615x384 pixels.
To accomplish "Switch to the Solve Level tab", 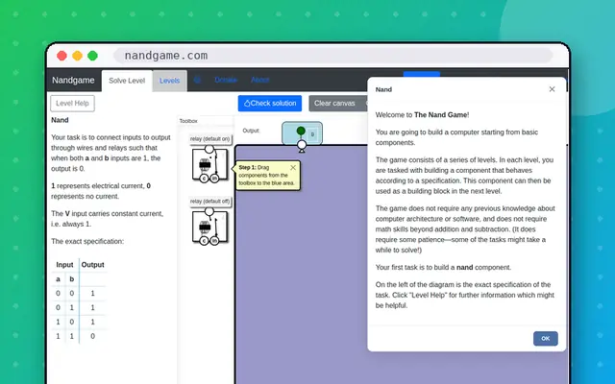I will 127,81.
